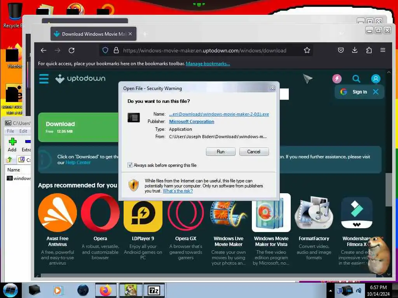
Task: Open the Wondershare Filmora X app icon
Action: pyautogui.click(x=357, y=213)
